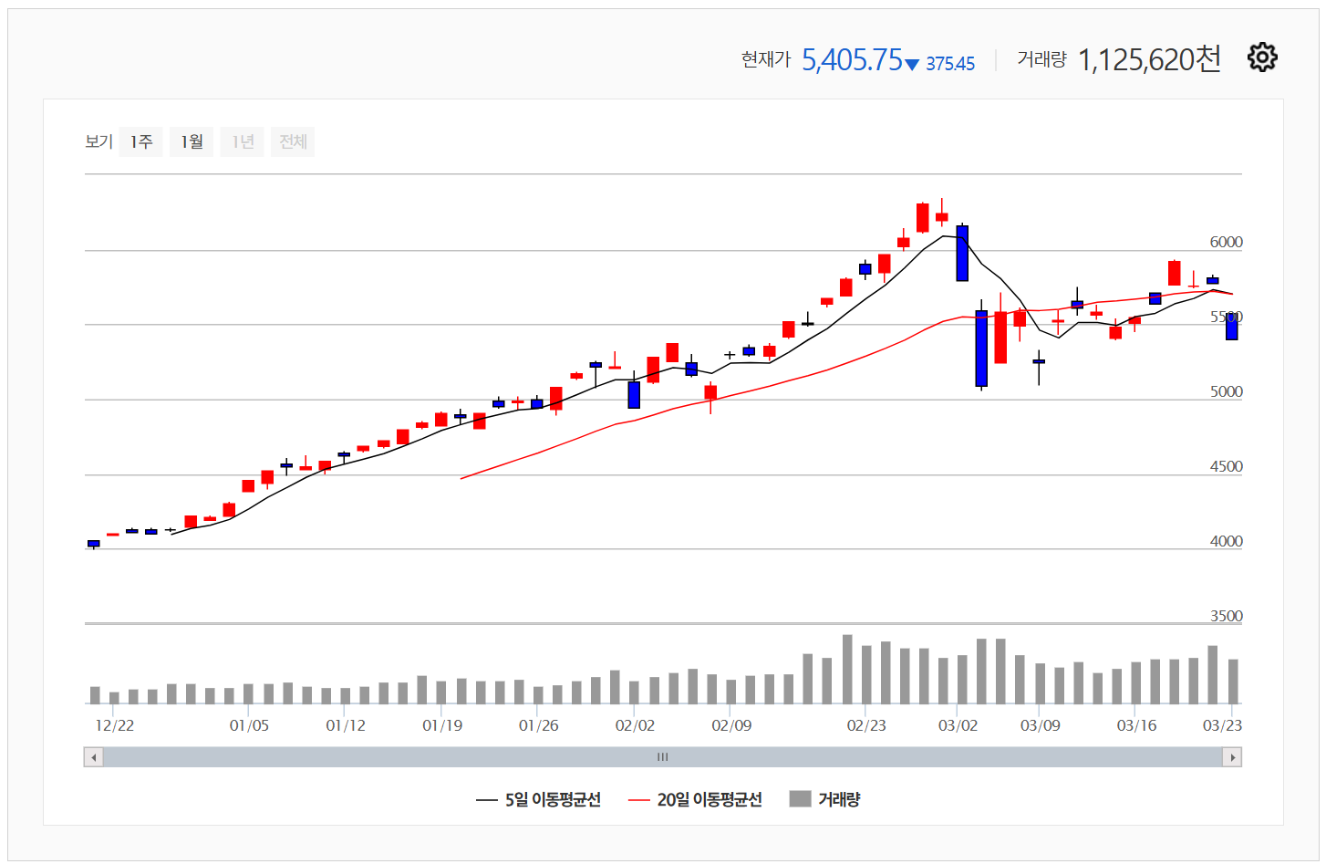Click the 03/16 date axis label
Viewport: 1326px width, 864px height.
tap(1136, 725)
